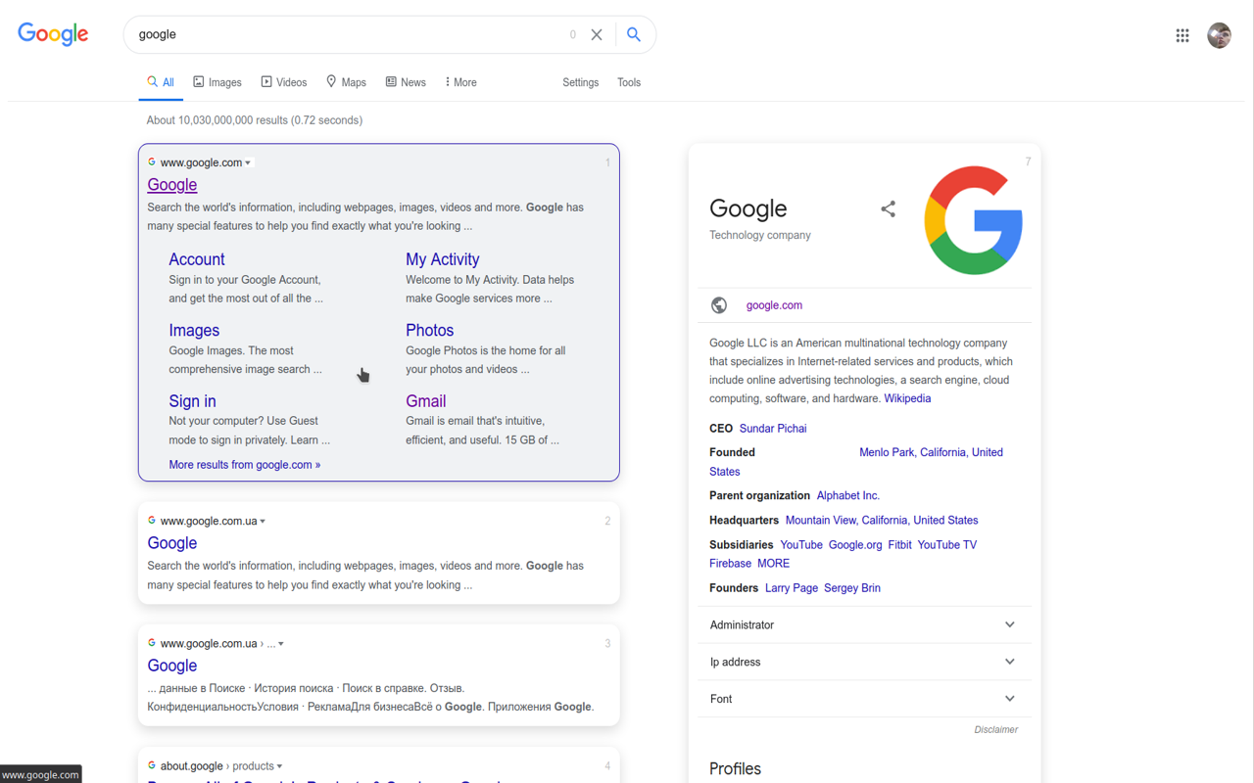Click the Google logo in header
Image resolution: width=1254 pixels, height=783 pixels.
[53, 34]
